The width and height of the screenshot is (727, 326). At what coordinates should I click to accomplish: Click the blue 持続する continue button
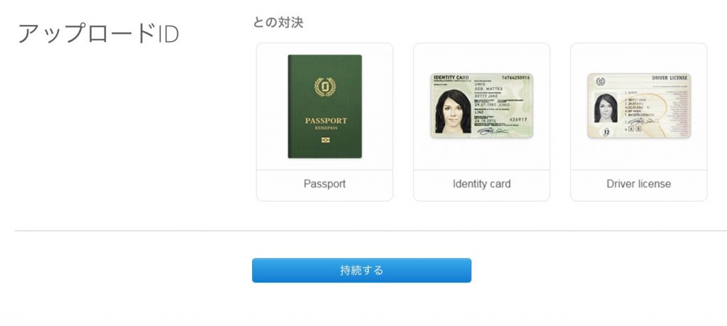coord(361,271)
